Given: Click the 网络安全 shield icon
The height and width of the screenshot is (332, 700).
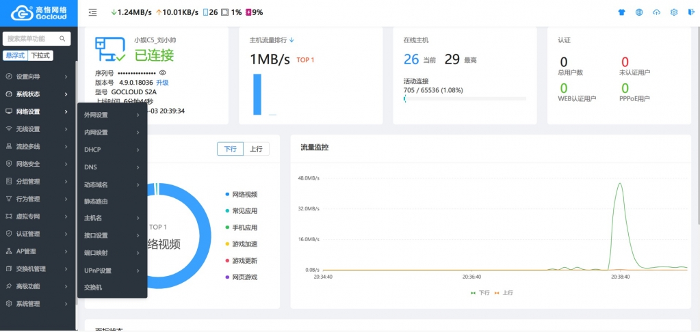Looking at the screenshot, I should [8, 164].
